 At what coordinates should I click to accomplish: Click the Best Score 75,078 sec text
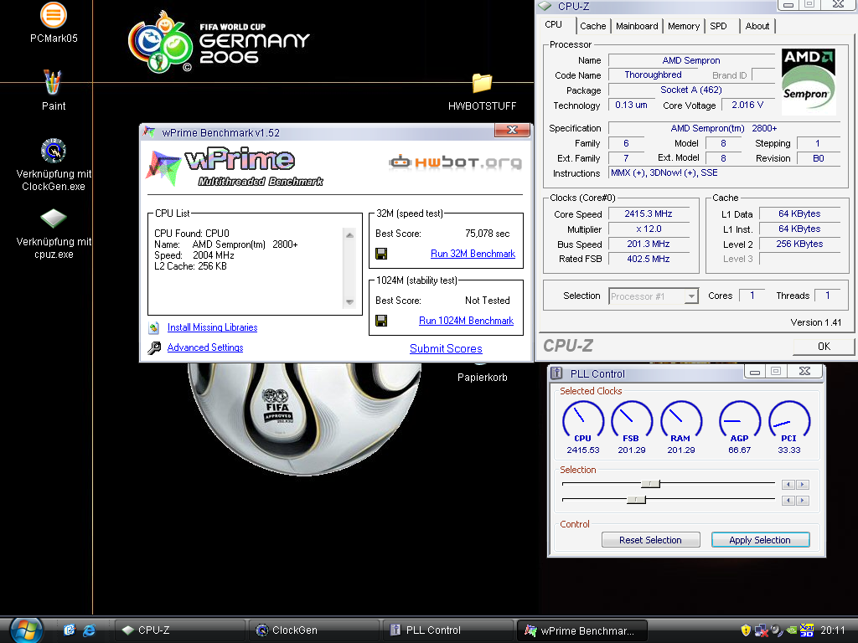point(487,234)
